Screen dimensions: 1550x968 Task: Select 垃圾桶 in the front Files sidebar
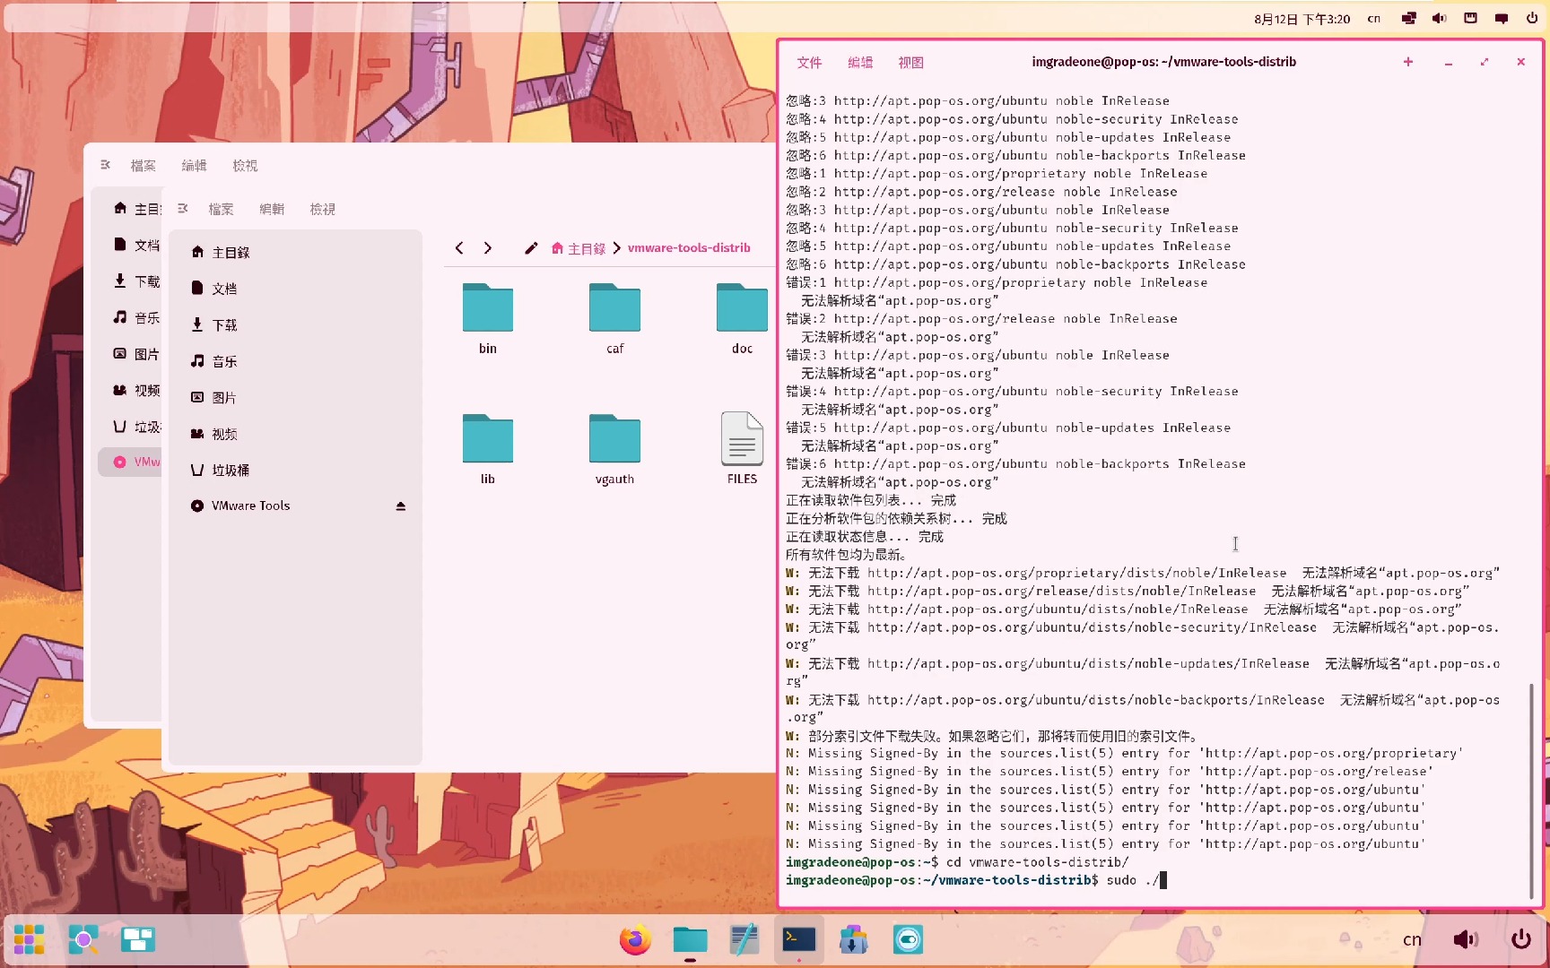tap(296, 471)
